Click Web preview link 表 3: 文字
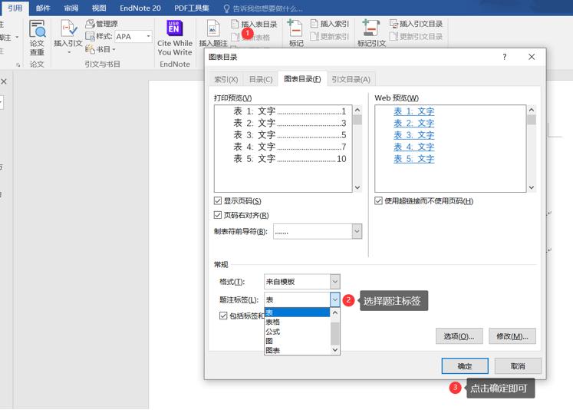This screenshot has width=573, height=410. coord(414,135)
